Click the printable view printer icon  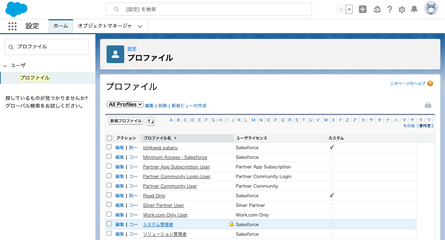tap(428, 105)
